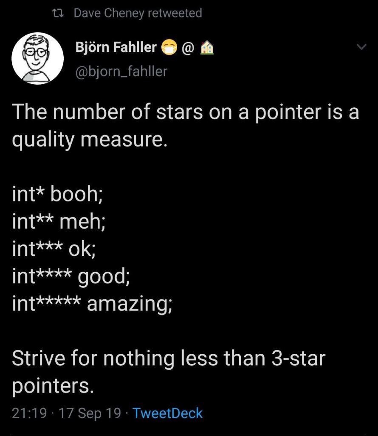The image size is (378, 436).
Task: Expand the tweet options chevron menu
Action: [361, 48]
